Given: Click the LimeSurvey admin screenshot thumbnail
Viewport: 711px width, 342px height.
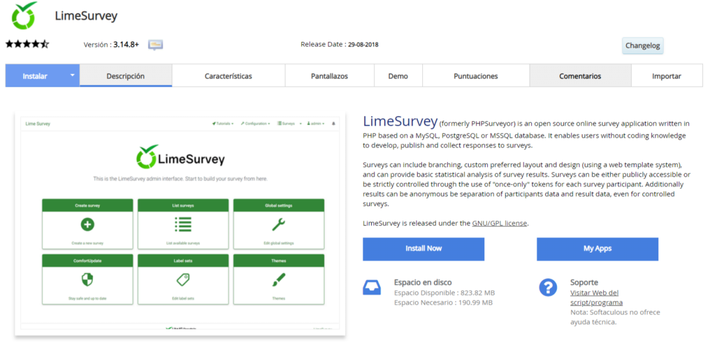Looking at the screenshot, I should 180,224.
